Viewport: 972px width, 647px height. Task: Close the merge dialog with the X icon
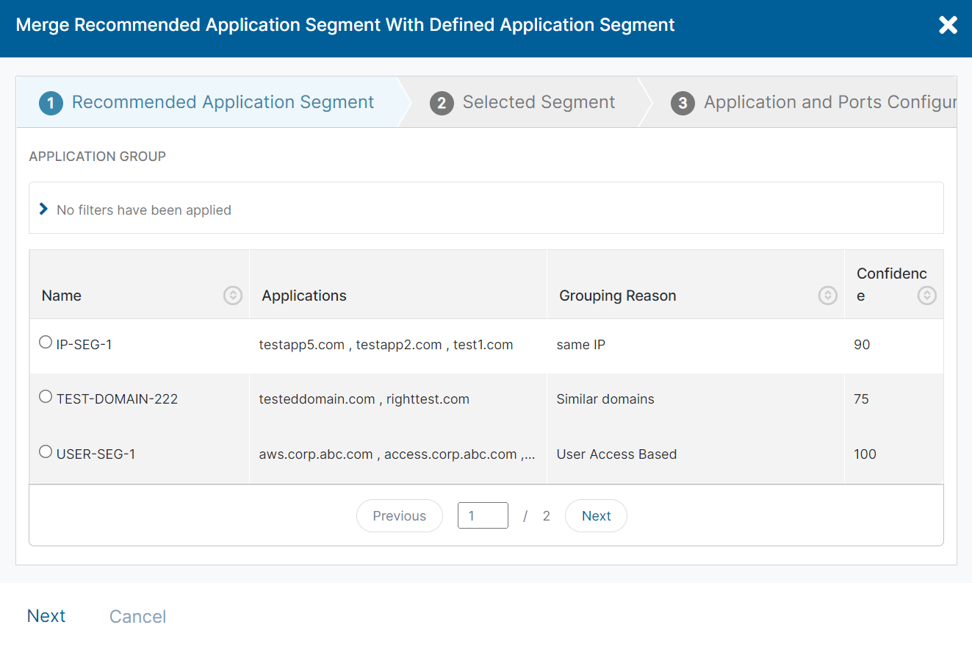point(948,24)
